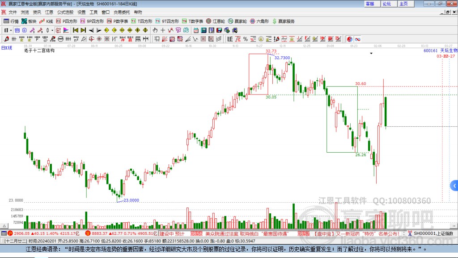Open the 资讯 menu

[37, 12]
